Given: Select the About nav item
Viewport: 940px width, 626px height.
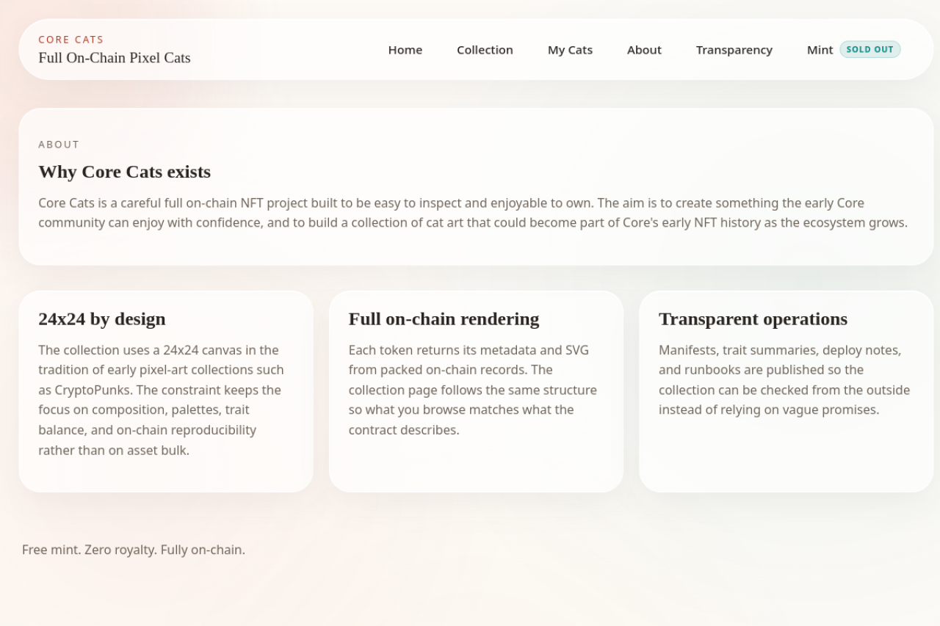Looking at the screenshot, I should tap(644, 50).
